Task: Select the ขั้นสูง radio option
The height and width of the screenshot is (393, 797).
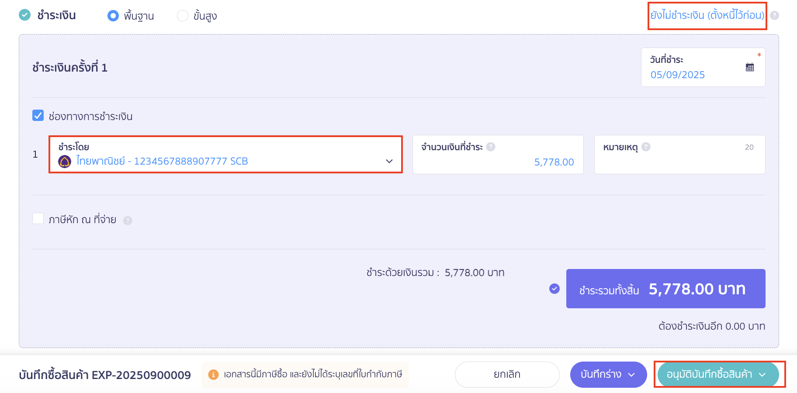Action: pos(182,15)
